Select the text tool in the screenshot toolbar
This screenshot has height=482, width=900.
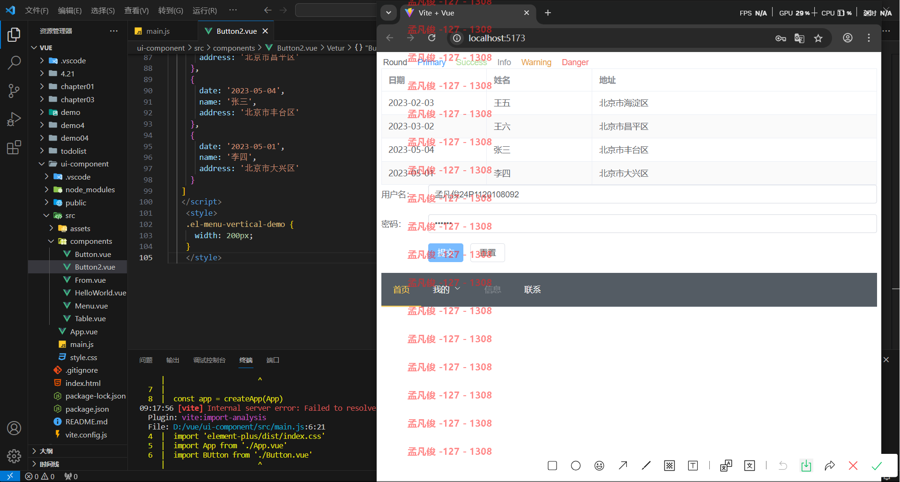coord(693,466)
